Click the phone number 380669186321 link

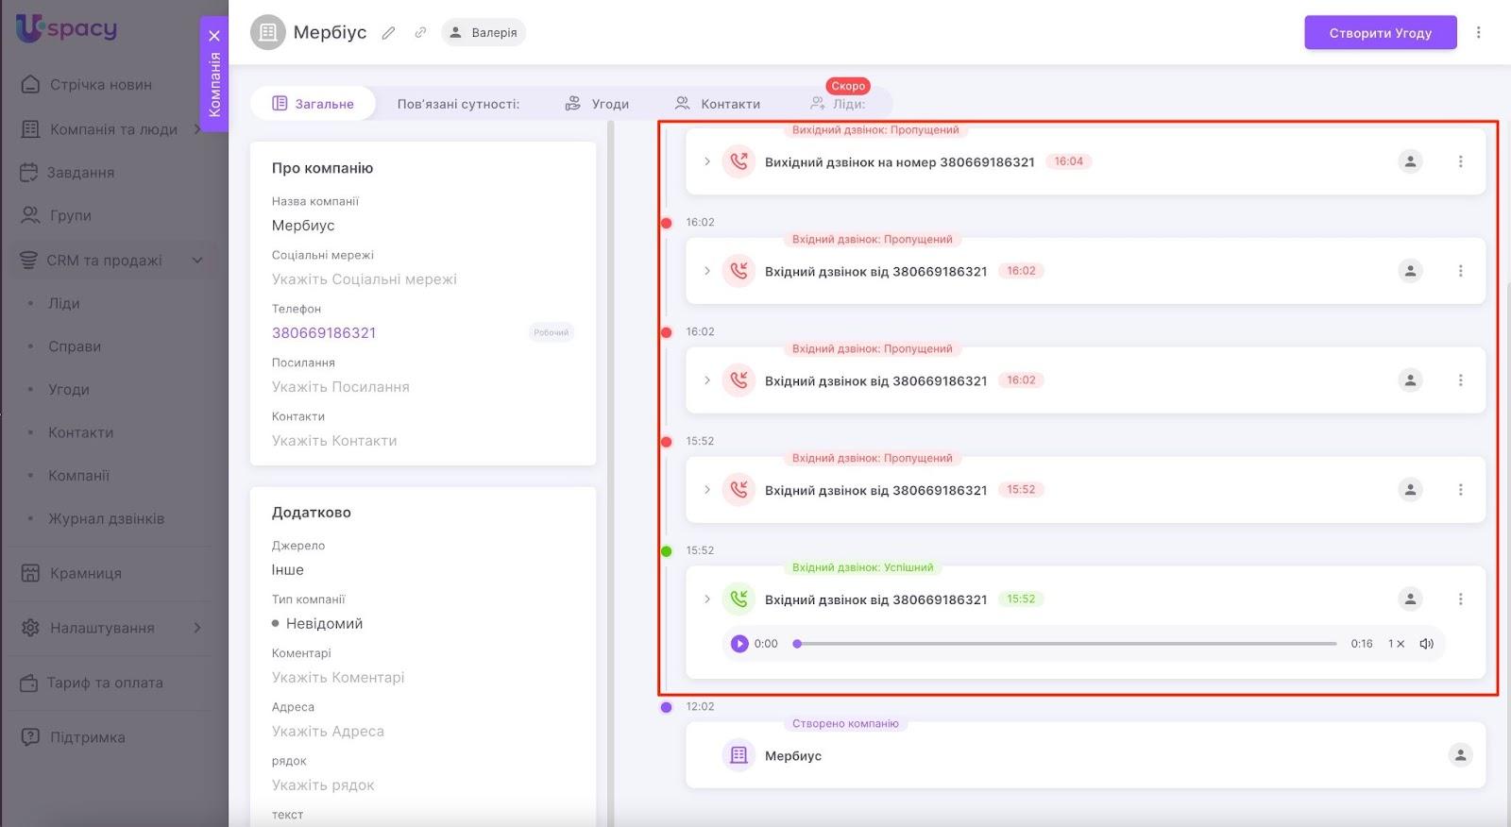coord(324,333)
